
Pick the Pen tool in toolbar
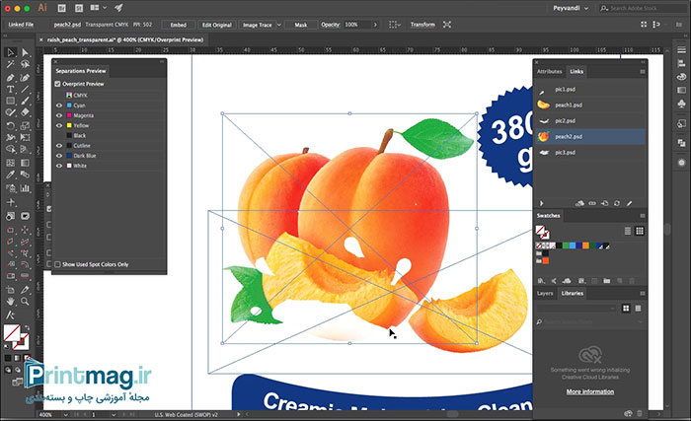[10, 77]
